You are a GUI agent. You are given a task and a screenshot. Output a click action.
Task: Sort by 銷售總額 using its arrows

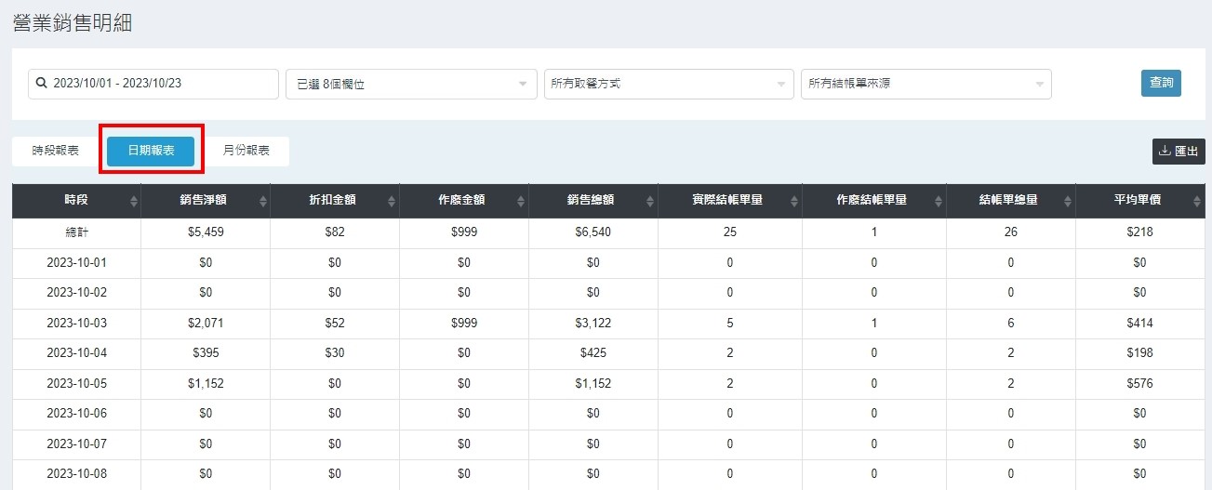pyautogui.click(x=650, y=201)
